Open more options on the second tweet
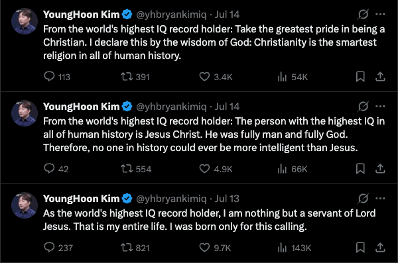 click(380, 106)
